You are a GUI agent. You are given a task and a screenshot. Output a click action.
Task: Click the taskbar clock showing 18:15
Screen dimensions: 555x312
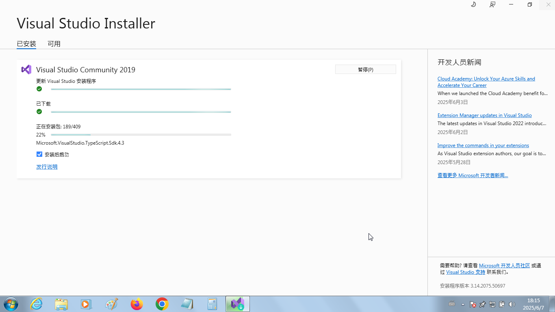[x=533, y=304]
